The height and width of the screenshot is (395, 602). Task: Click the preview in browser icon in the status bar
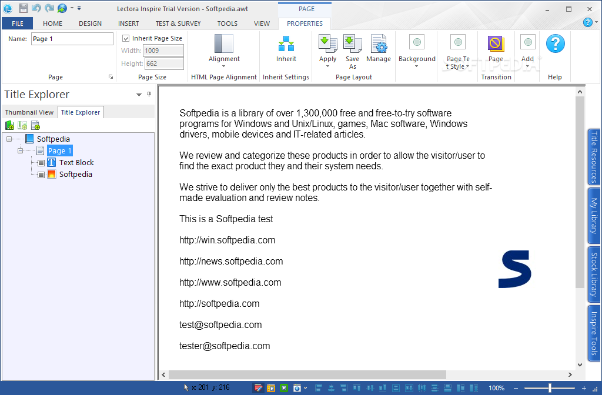click(297, 388)
